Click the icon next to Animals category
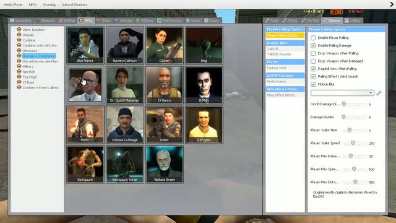 click(x=19, y=35)
